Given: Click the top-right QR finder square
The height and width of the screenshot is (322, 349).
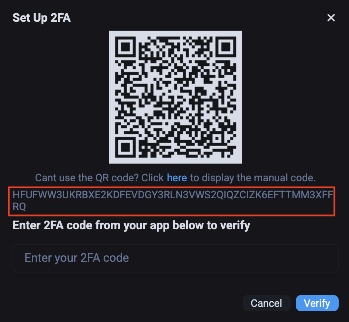Looking at the screenshot, I should (226, 47).
